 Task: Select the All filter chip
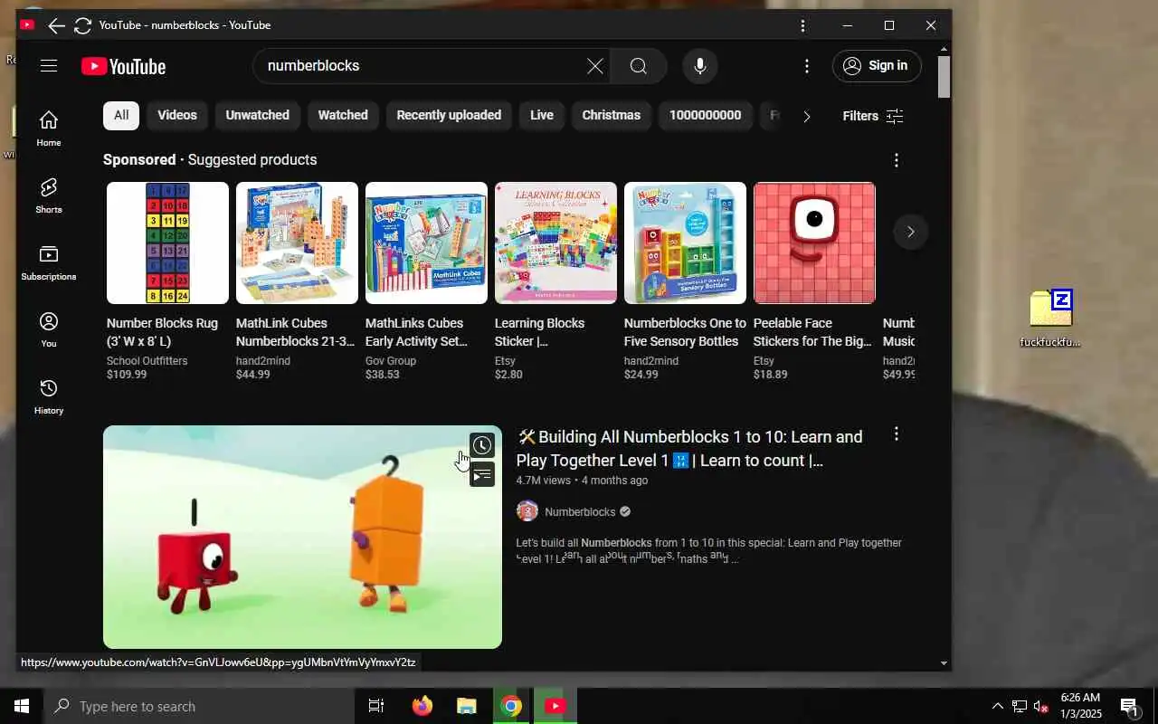click(121, 115)
